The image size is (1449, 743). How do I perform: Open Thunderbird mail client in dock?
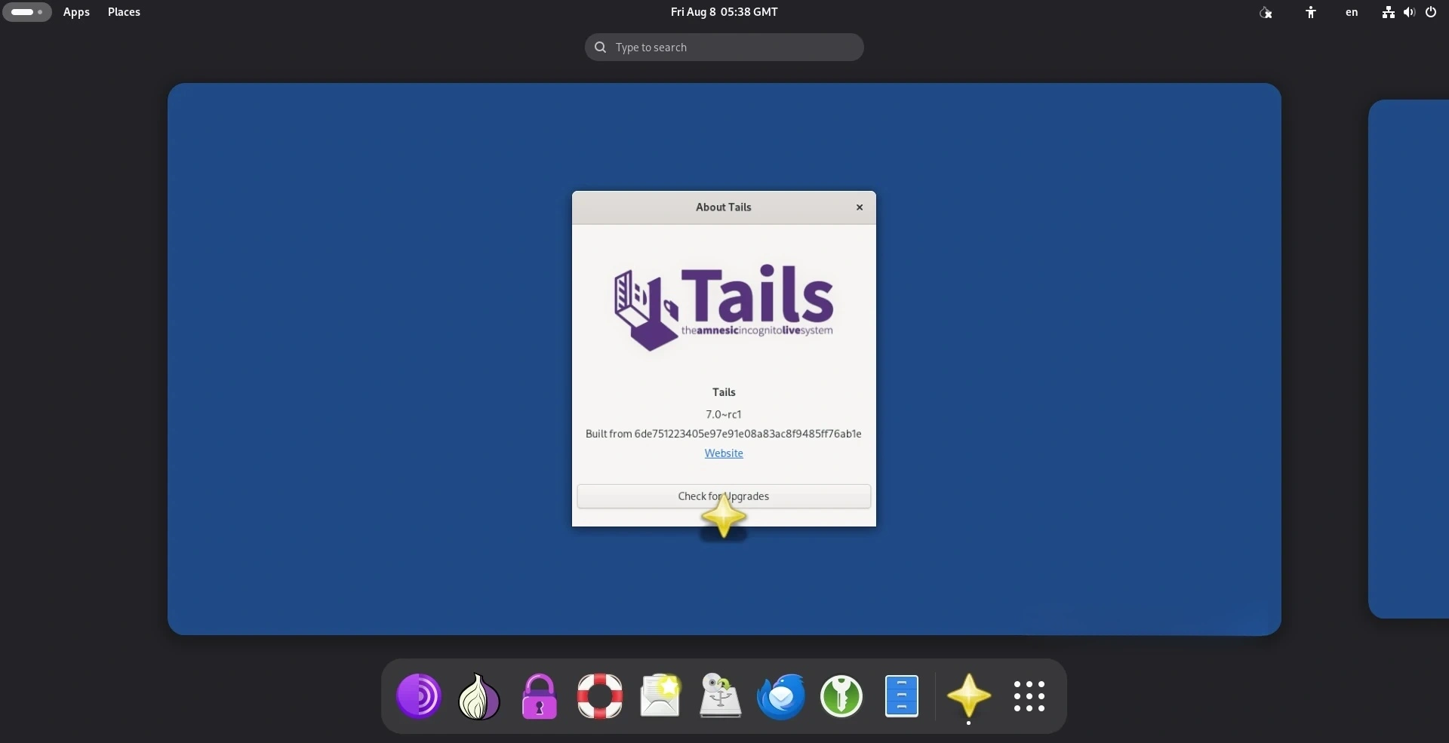pyautogui.click(x=781, y=696)
